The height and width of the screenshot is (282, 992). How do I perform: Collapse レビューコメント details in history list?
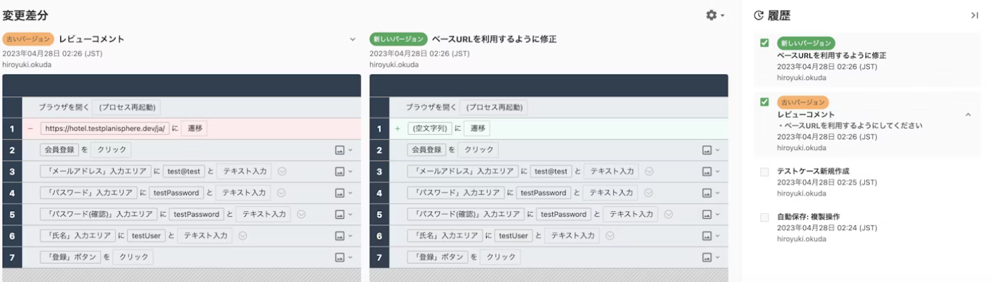point(968,114)
